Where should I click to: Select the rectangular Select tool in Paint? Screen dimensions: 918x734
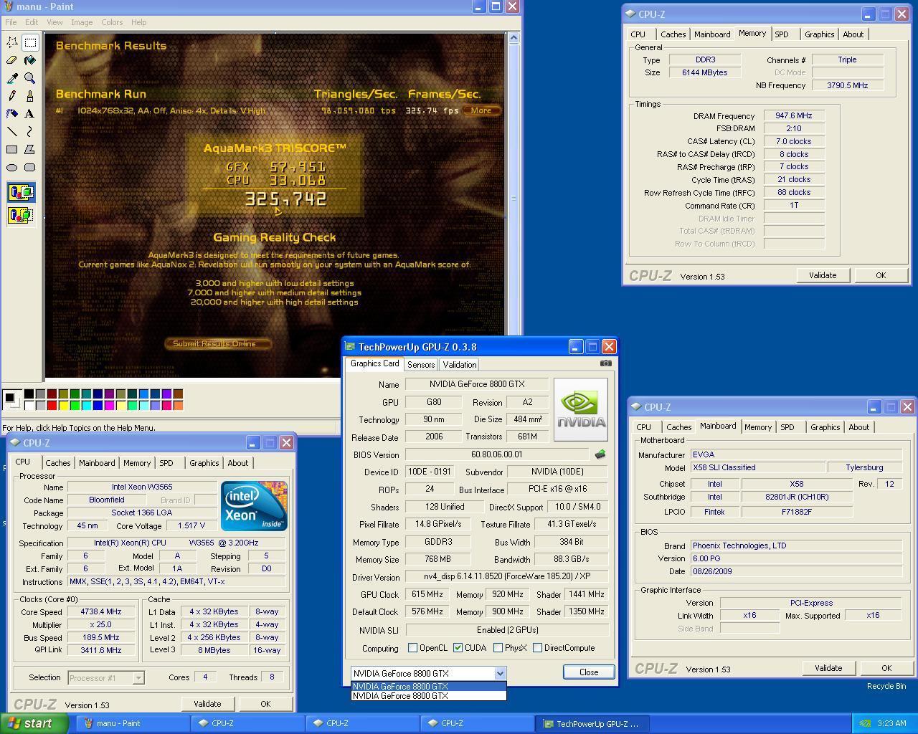[x=30, y=42]
